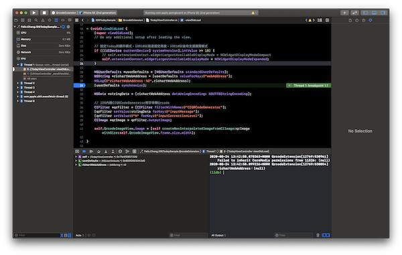Go back in editor history

tap(82, 20)
